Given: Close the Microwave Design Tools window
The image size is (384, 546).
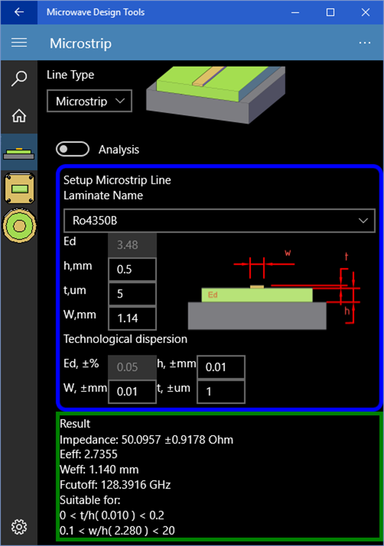Looking at the screenshot, I should pyautogui.click(x=366, y=13).
